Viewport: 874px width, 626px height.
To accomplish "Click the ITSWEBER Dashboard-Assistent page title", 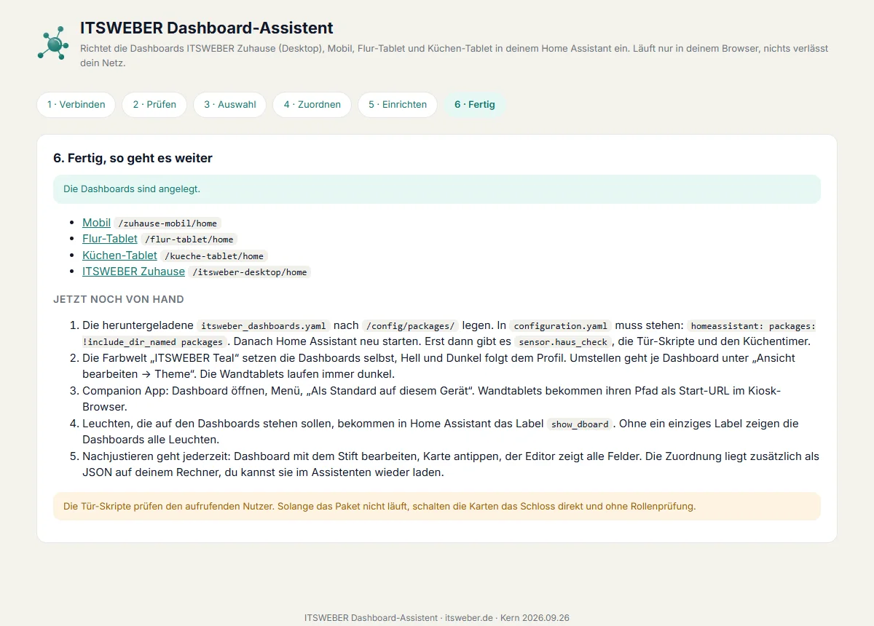I will [x=207, y=28].
